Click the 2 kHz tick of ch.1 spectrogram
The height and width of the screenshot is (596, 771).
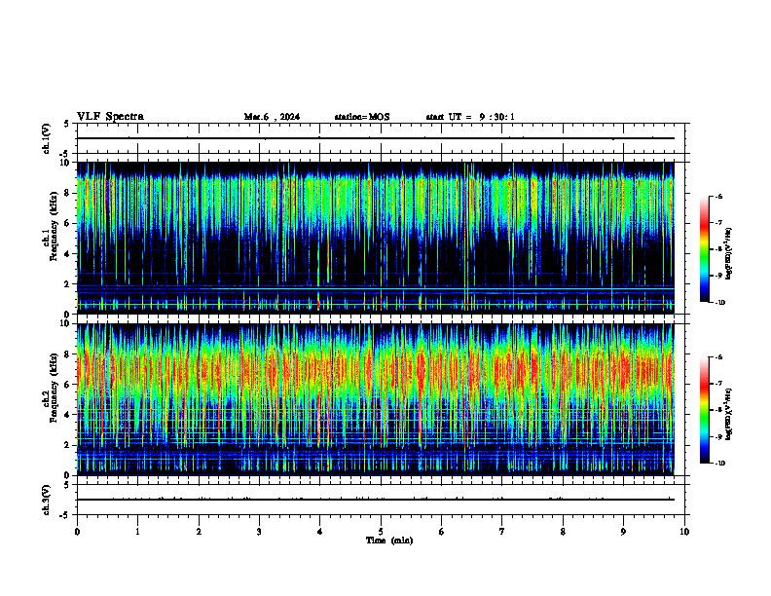click(67, 284)
